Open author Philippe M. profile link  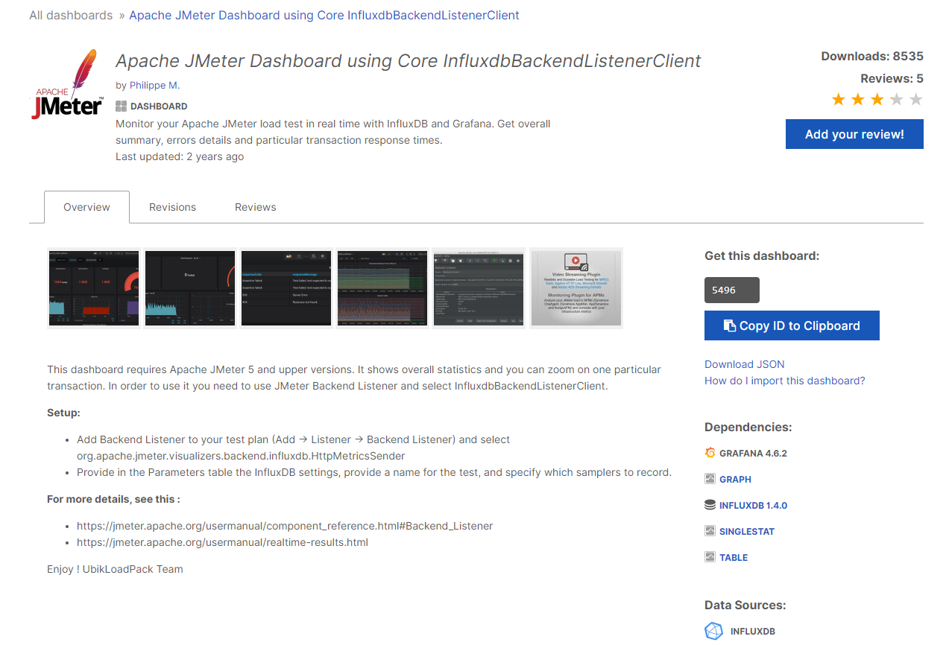[x=154, y=85]
